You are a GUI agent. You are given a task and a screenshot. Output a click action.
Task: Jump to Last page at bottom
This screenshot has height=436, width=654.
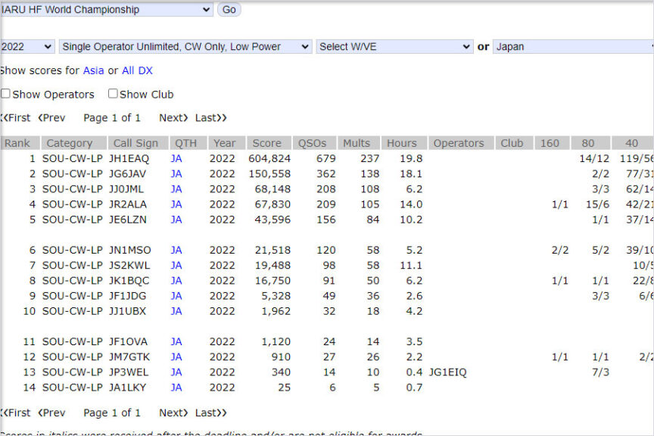pyautogui.click(x=210, y=413)
